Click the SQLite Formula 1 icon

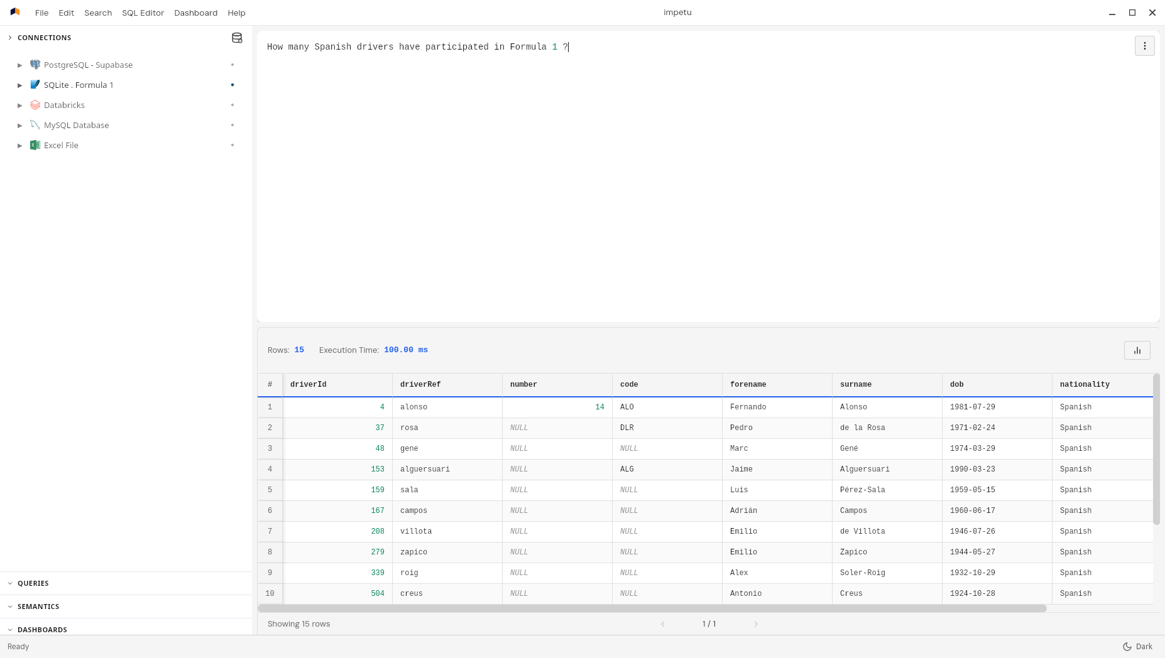pos(35,85)
